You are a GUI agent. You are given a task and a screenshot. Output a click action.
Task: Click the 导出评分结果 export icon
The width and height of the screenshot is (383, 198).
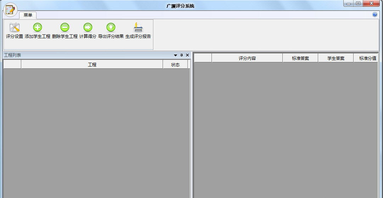point(111,28)
